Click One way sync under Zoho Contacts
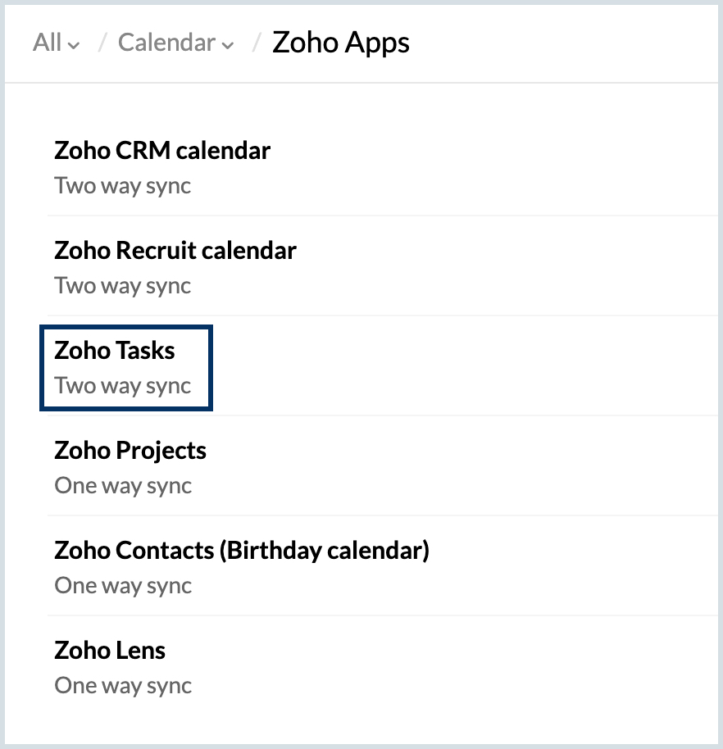The height and width of the screenshot is (749, 723). point(122,586)
